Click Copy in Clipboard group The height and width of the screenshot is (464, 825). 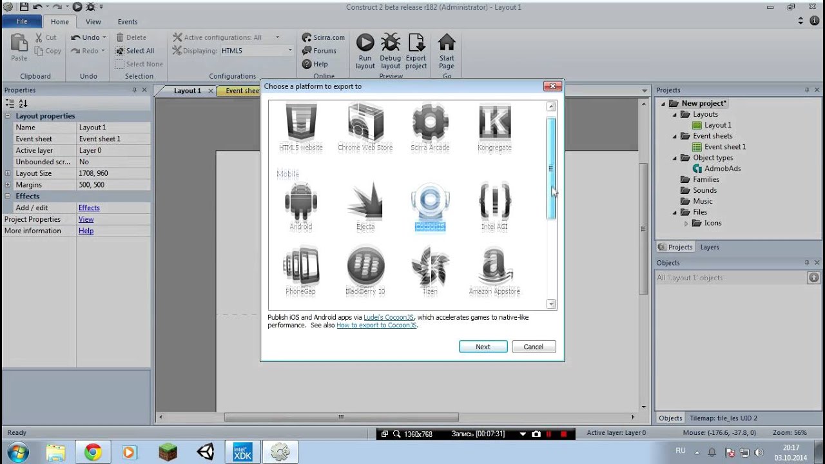click(48, 51)
